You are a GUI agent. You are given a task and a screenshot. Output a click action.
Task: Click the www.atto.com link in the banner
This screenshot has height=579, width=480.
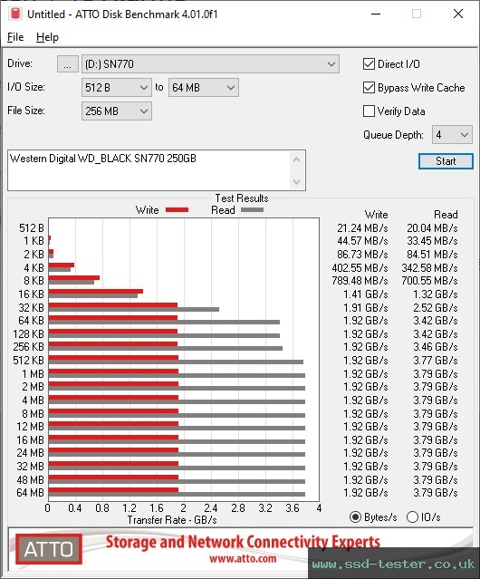[x=243, y=558]
